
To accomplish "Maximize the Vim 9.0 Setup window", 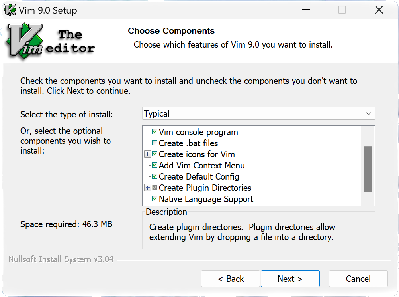I will point(342,10).
